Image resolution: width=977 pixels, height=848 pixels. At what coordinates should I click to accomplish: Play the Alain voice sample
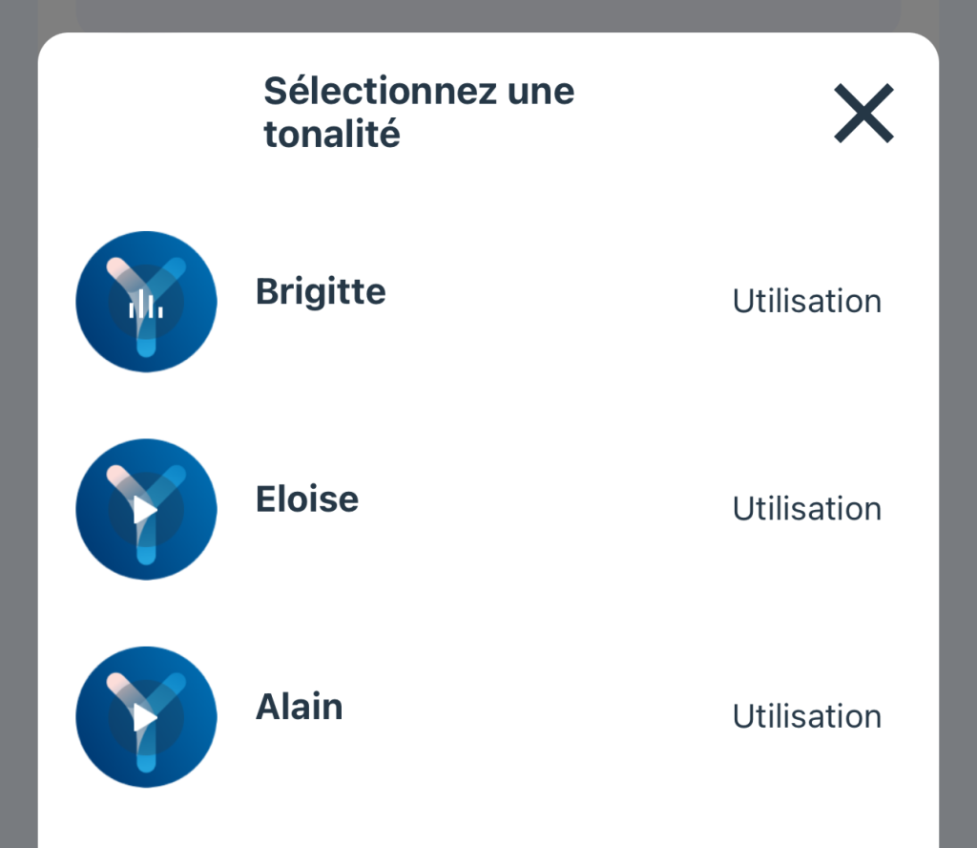click(146, 717)
